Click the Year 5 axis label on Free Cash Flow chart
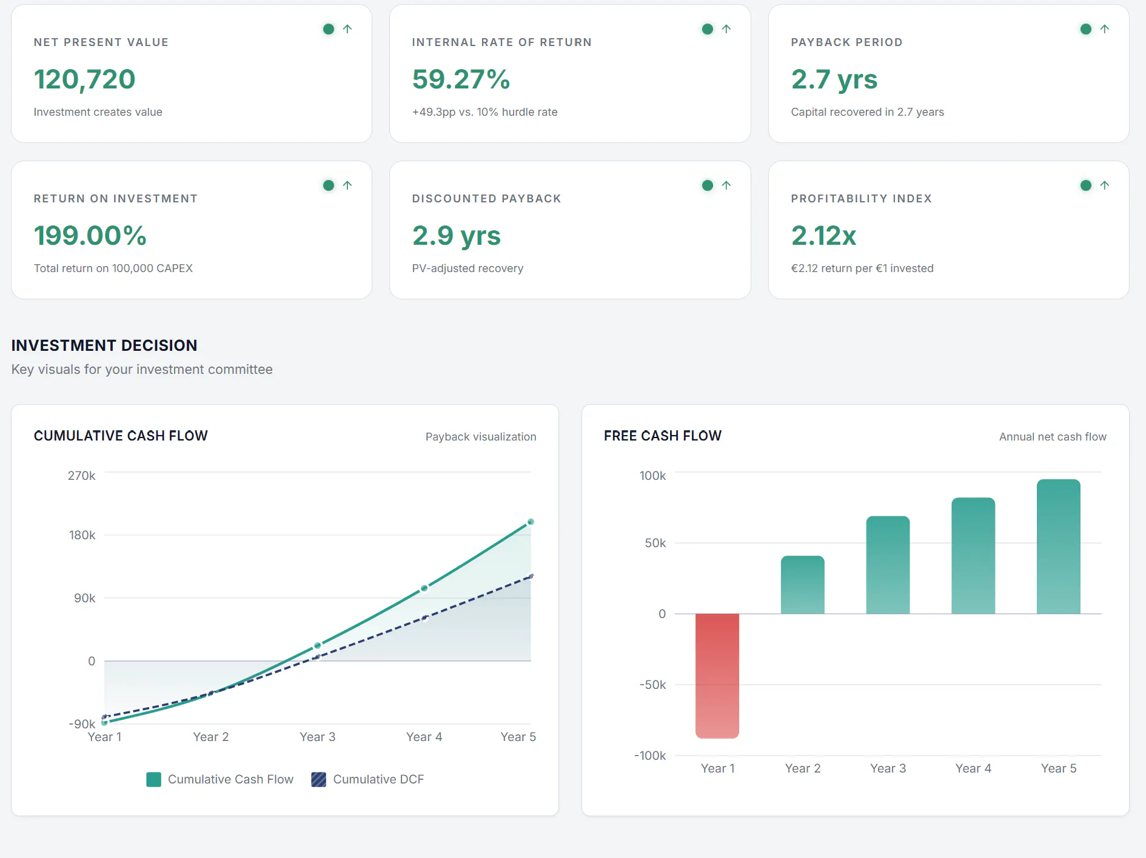This screenshot has height=858, width=1146. [x=1059, y=768]
